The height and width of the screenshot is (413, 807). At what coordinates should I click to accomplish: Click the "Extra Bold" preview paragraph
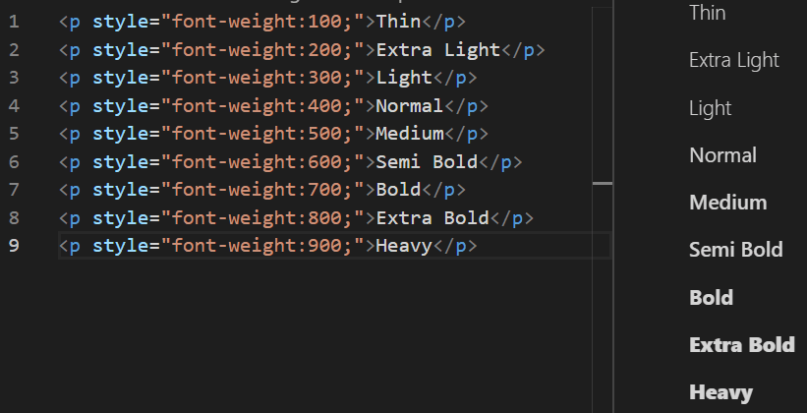742,345
